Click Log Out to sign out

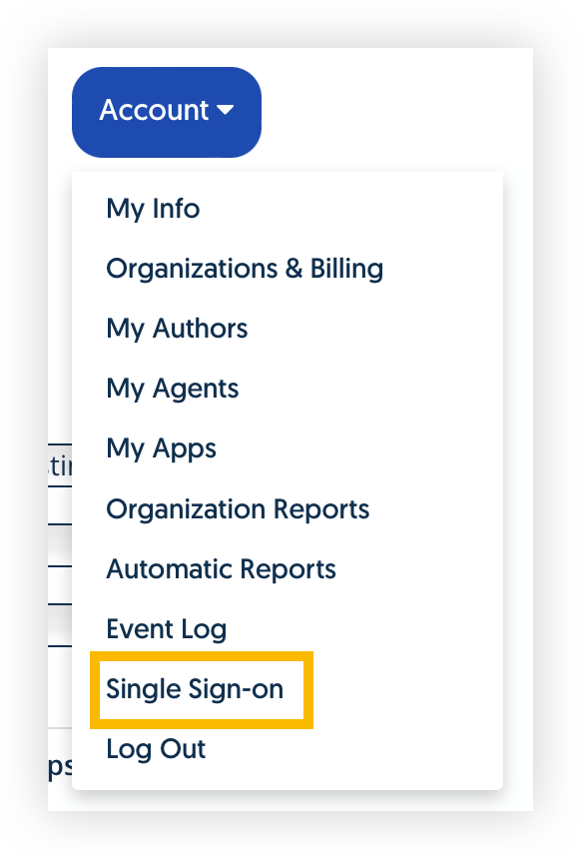[156, 749]
